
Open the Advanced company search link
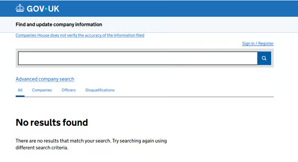pos(45,79)
